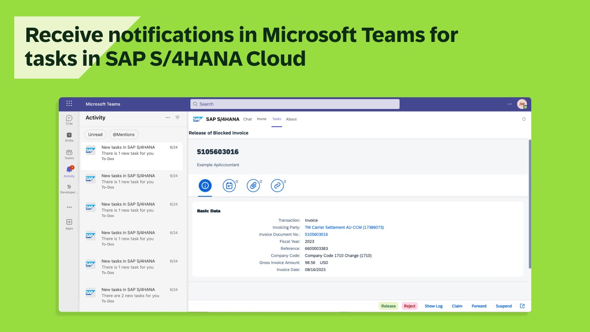Viewport: 590px width, 332px height.
Task: Click the task detail vertical scrollbar
Action: pyautogui.click(x=530, y=204)
